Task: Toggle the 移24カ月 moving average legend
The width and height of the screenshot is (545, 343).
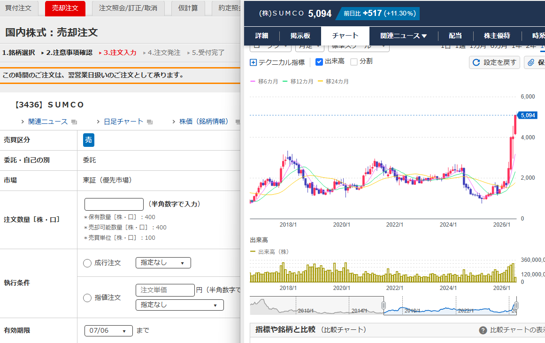Action: (x=333, y=81)
